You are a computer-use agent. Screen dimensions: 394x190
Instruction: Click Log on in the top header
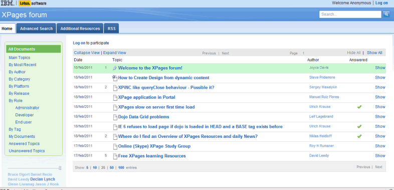381,3
